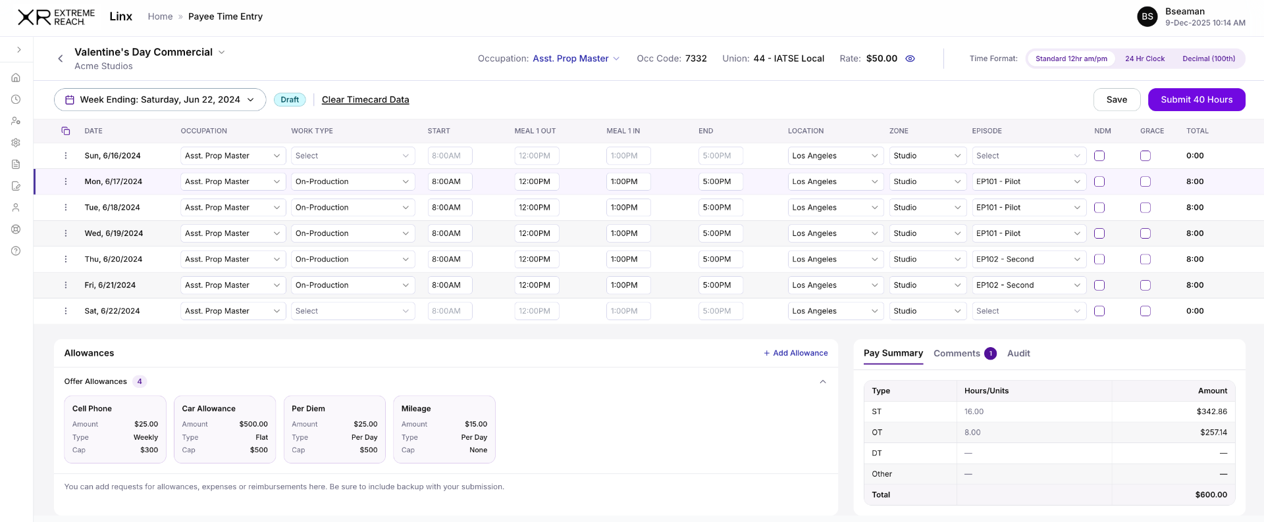This screenshot has height=522, width=1264.
Task: Open the clock icon in sidebar
Action: click(16, 99)
